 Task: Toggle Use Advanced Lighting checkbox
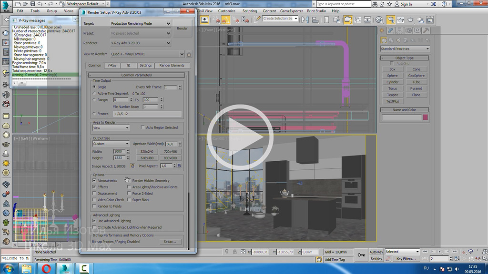pos(94,221)
